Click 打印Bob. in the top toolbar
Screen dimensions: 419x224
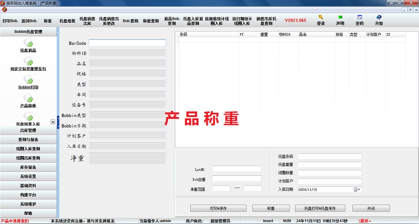pos(10,21)
